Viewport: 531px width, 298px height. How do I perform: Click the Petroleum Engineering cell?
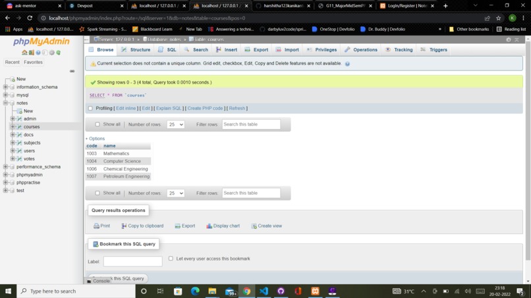click(x=126, y=176)
